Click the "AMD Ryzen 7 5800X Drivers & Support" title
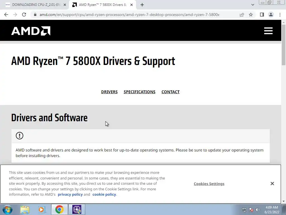 [93, 61]
